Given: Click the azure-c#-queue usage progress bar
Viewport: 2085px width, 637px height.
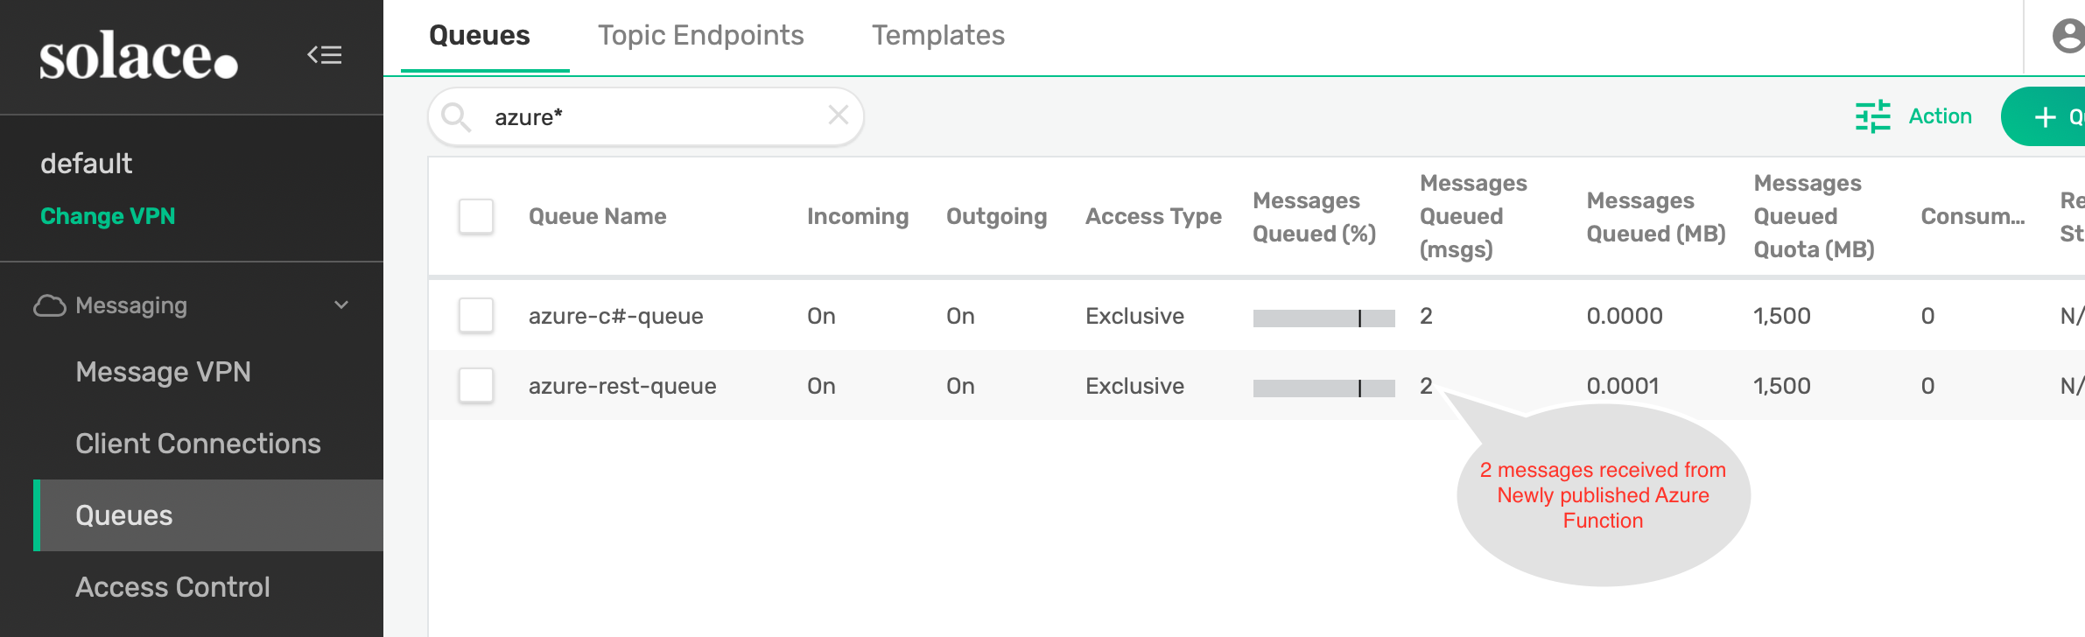Looking at the screenshot, I should pos(1323,318).
